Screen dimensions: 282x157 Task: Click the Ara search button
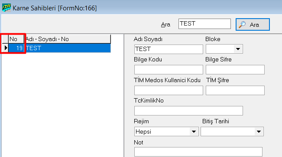click(253, 24)
